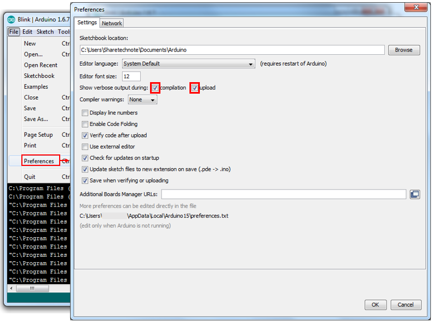Open the Sketch menu in Arduino window
Viewport: 432px width, 322px height.
pos(45,32)
